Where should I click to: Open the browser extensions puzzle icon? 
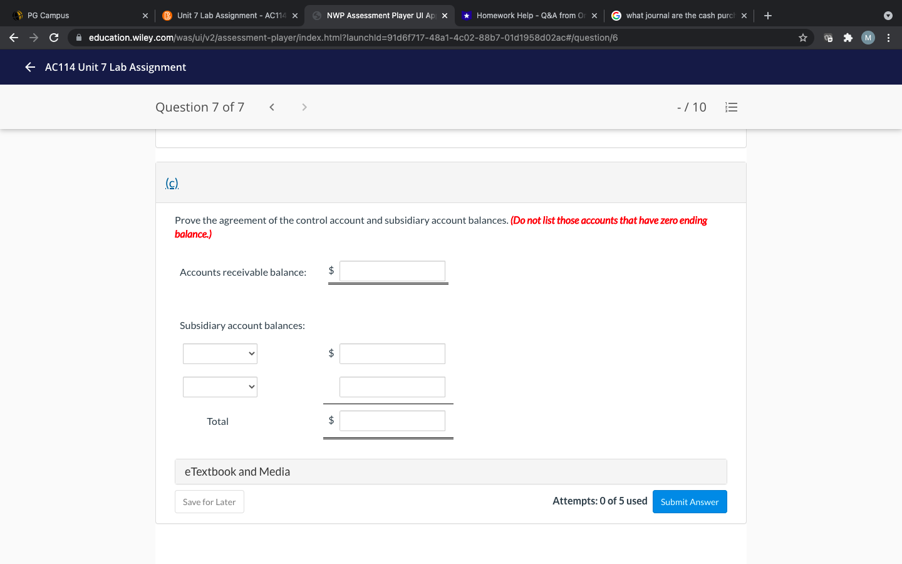click(x=848, y=38)
